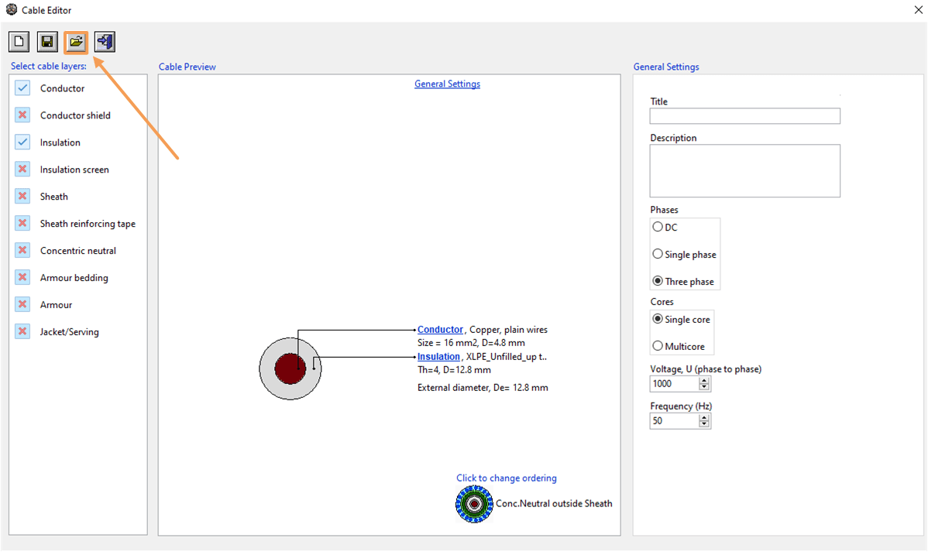
Task: Increase Voltage using the up stepper arrow
Action: pos(703,379)
